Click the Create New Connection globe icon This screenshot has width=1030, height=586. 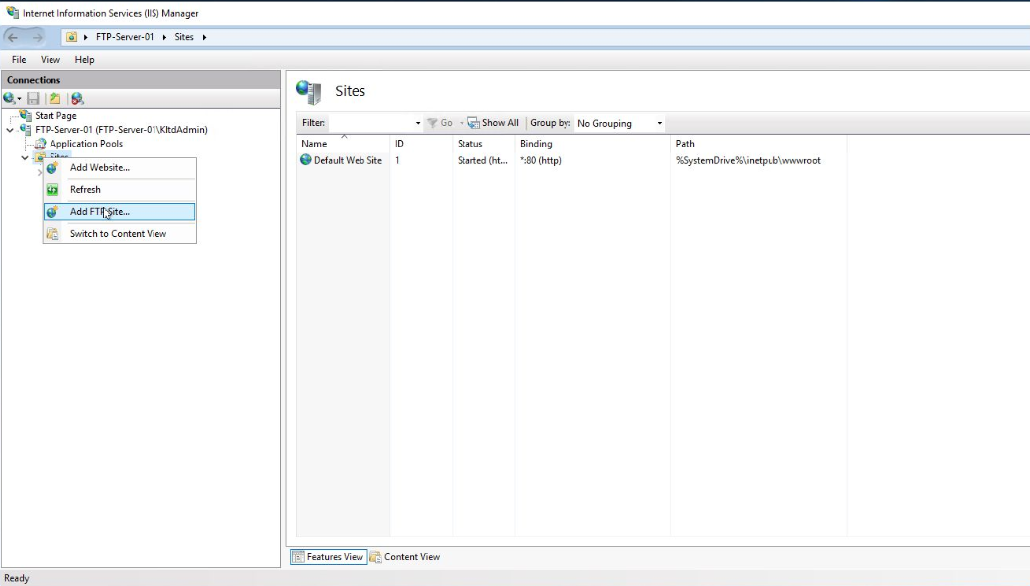9,98
